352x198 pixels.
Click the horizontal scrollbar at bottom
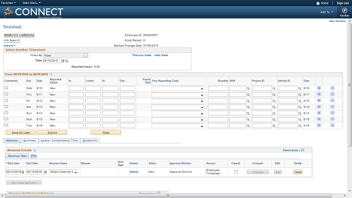(x=168, y=196)
